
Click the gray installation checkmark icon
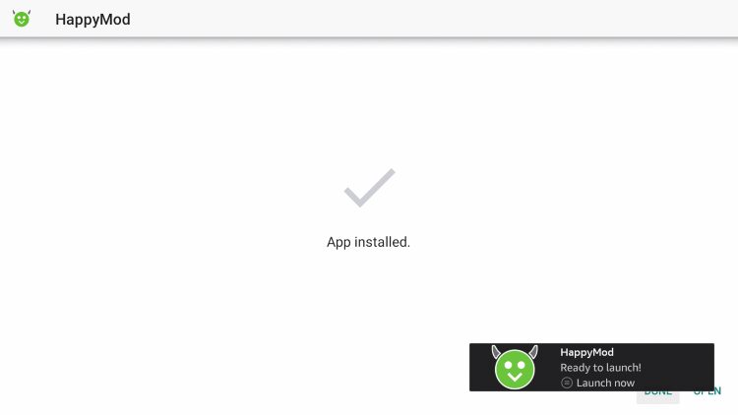(369, 188)
